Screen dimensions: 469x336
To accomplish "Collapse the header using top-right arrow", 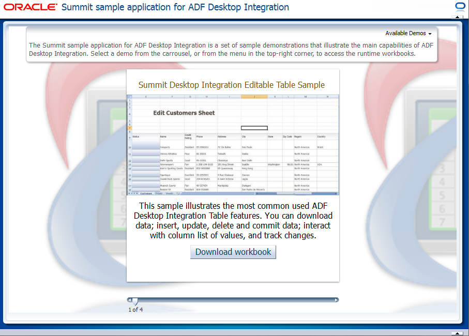I will [x=457, y=17].
